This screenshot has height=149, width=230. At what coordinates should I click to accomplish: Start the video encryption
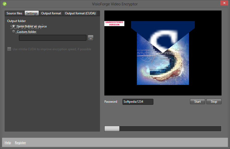[x=197, y=102]
